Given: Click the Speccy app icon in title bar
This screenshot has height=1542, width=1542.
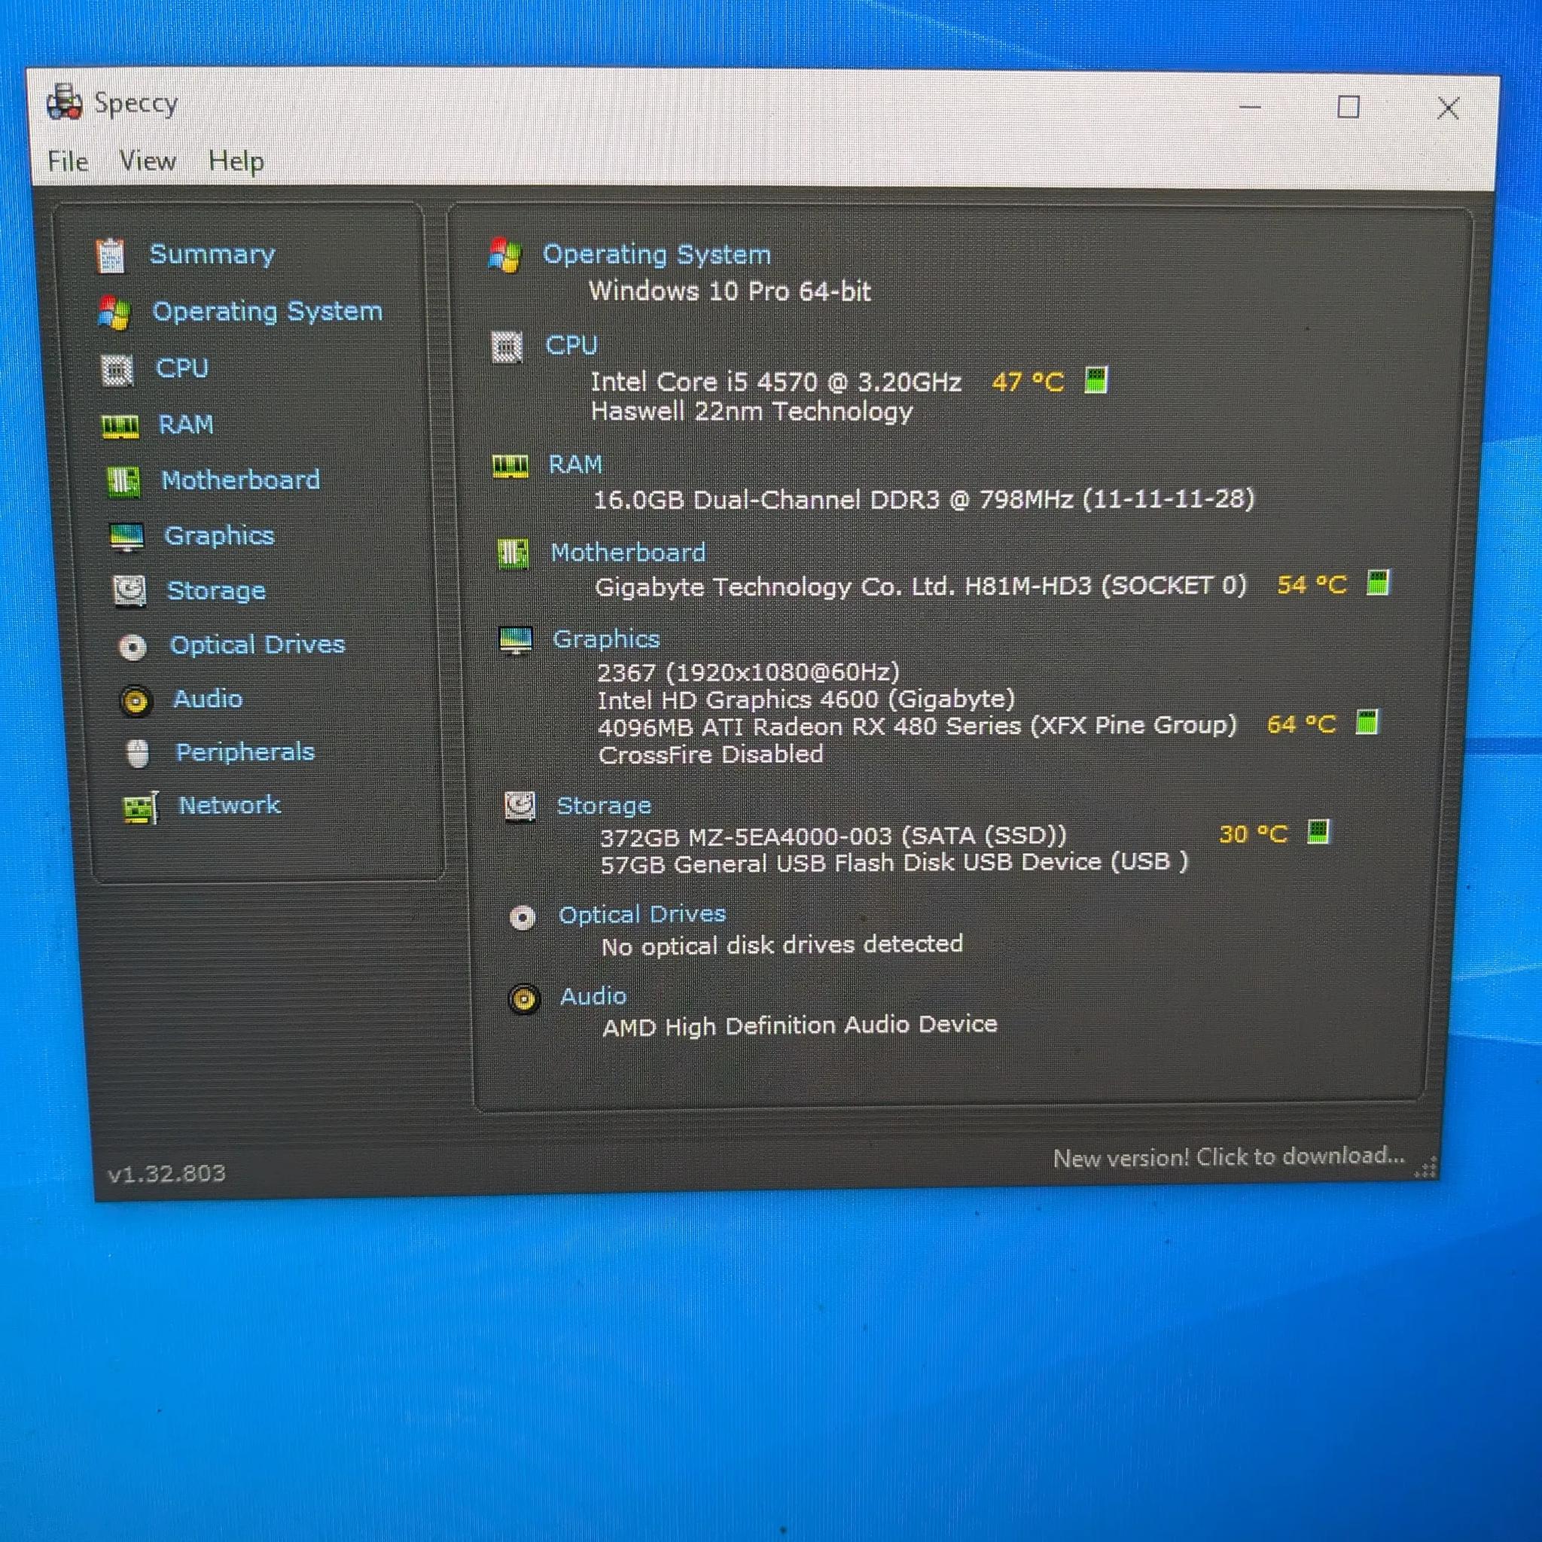Looking at the screenshot, I should coord(65,102).
